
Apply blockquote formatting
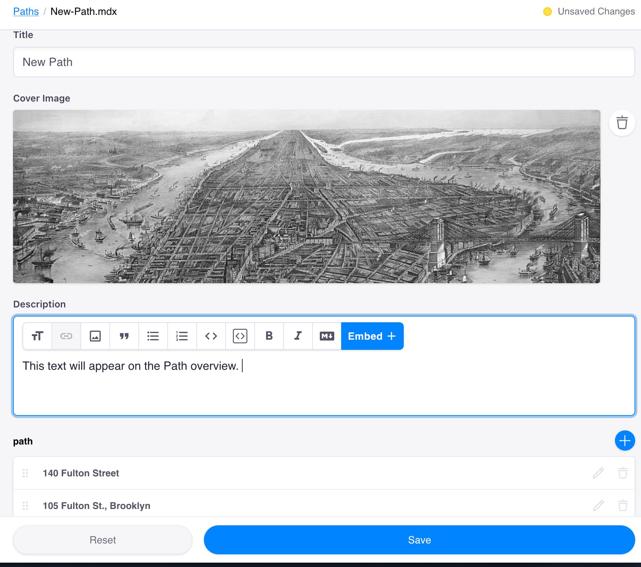click(x=124, y=336)
